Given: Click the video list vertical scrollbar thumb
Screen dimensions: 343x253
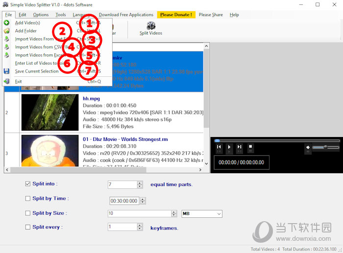Looking at the screenshot, I should pyautogui.click(x=206, y=89).
